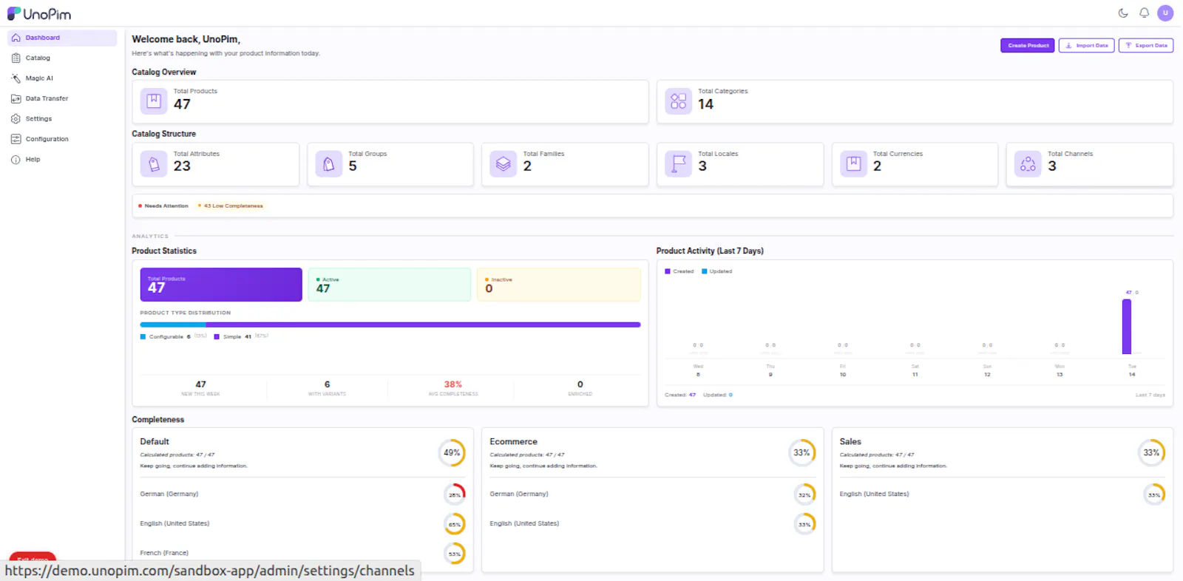The image size is (1183, 581).
Task: Click the 'Ecommerce' completeness heading
Action: [x=513, y=442]
